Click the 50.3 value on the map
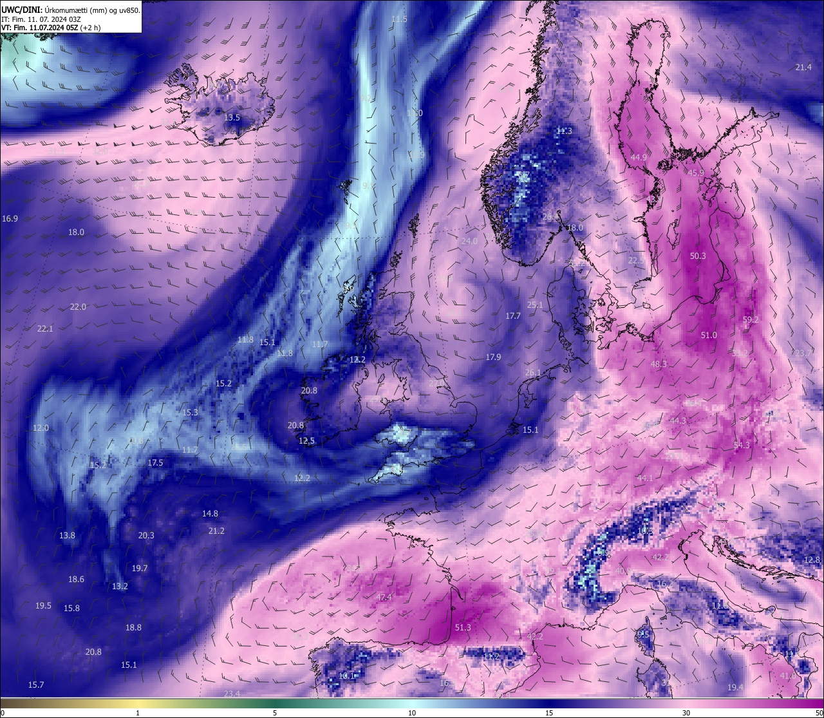Screen dimensions: 824x718 pos(698,256)
